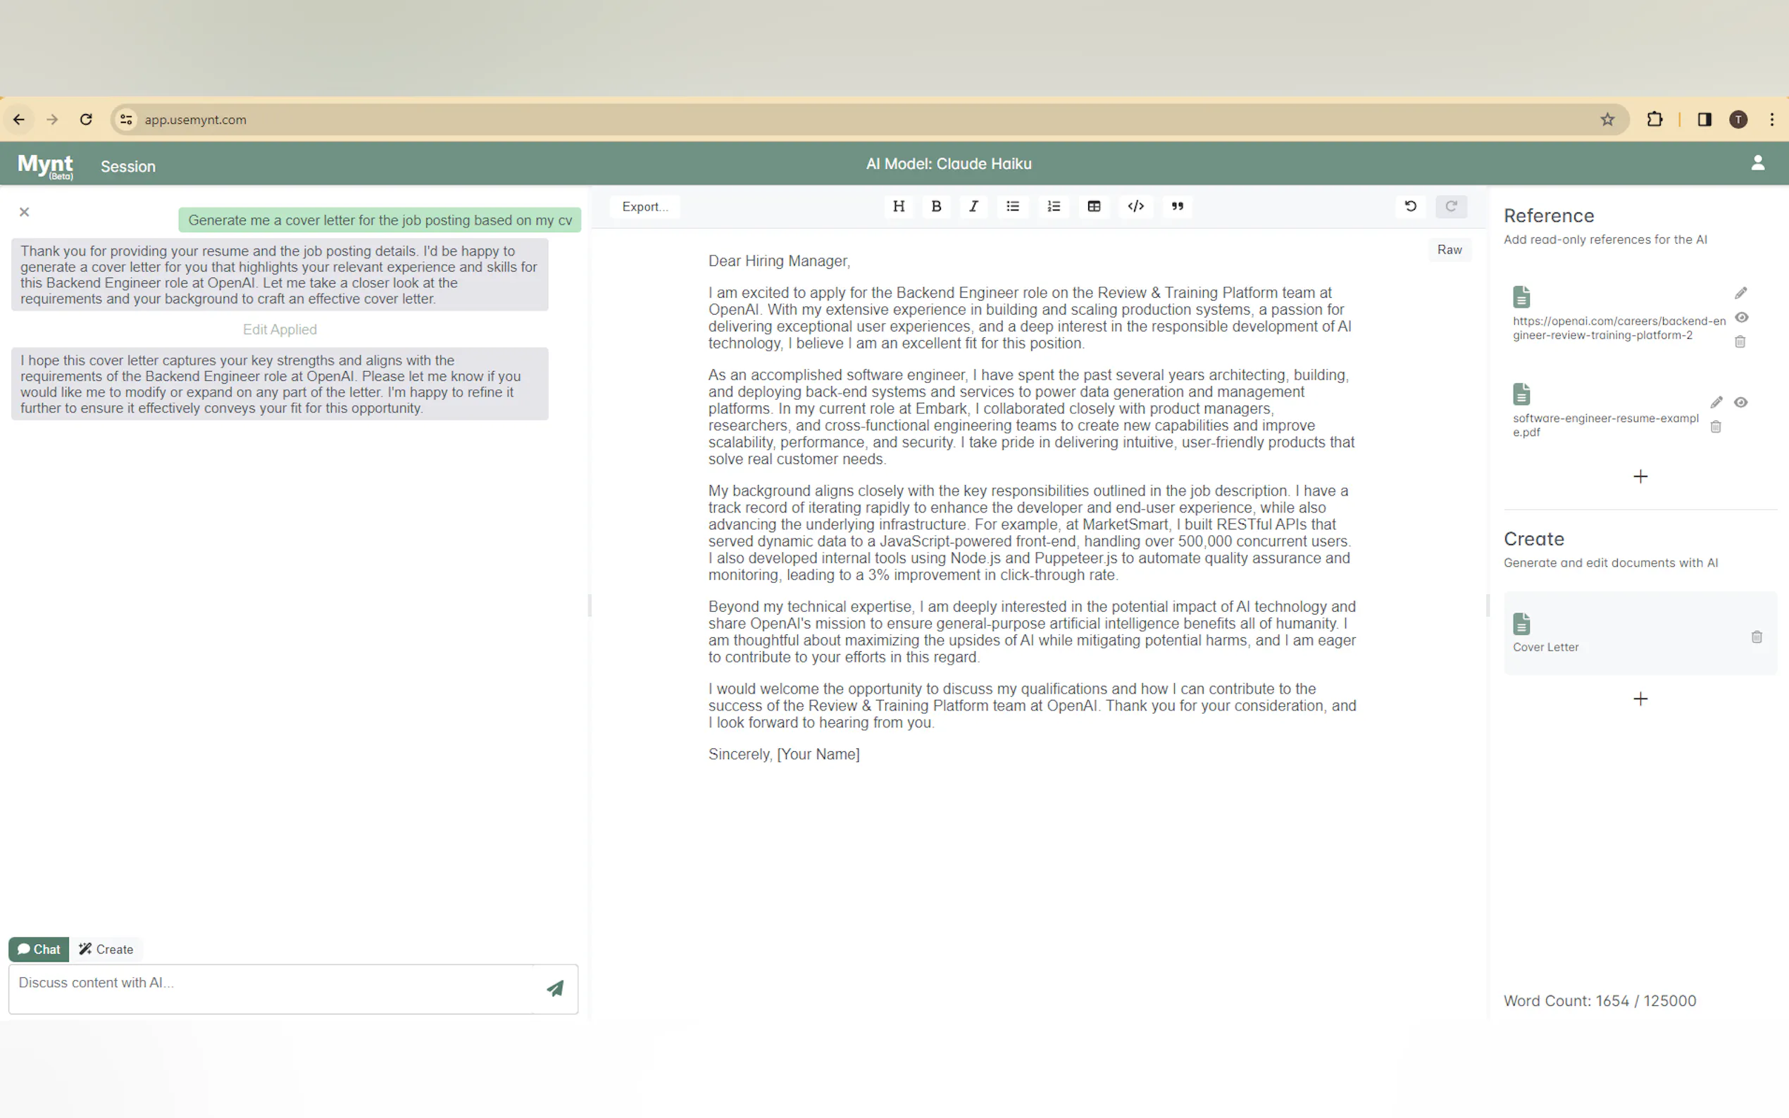The width and height of the screenshot is (1789, 1118).
Task: Toggle visibility of OpenAI job posting reference
Action: click(1742, 318)
